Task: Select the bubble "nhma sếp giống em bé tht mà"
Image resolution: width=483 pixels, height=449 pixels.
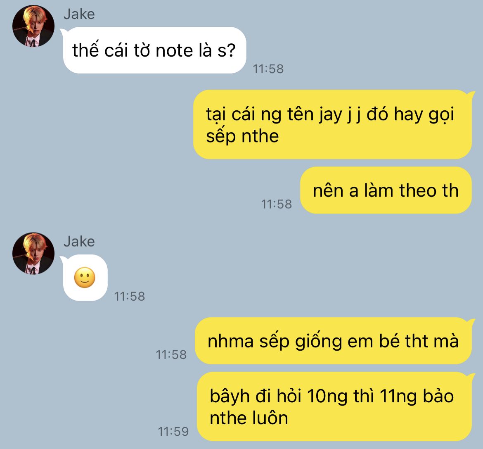Action: pyautogui.click(x=334, y=341)
